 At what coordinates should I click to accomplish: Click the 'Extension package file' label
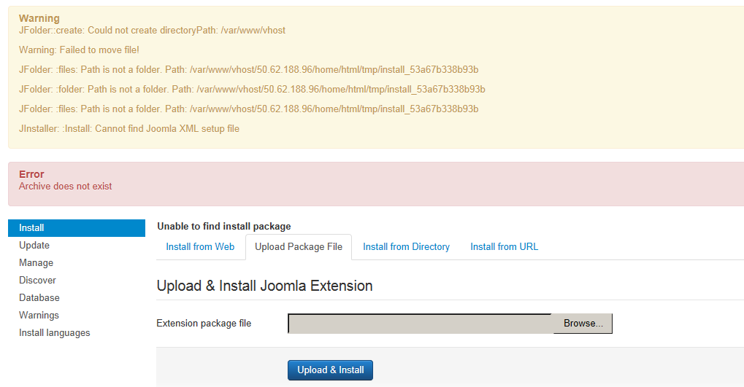(204, 324)
